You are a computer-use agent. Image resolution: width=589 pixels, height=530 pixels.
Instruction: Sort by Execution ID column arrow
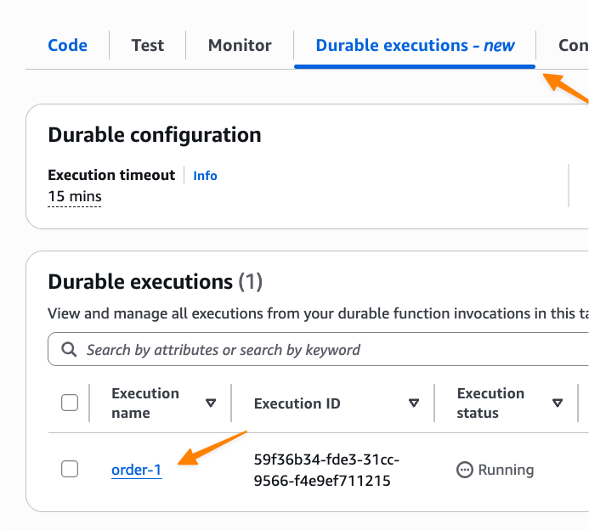point(414,403)
